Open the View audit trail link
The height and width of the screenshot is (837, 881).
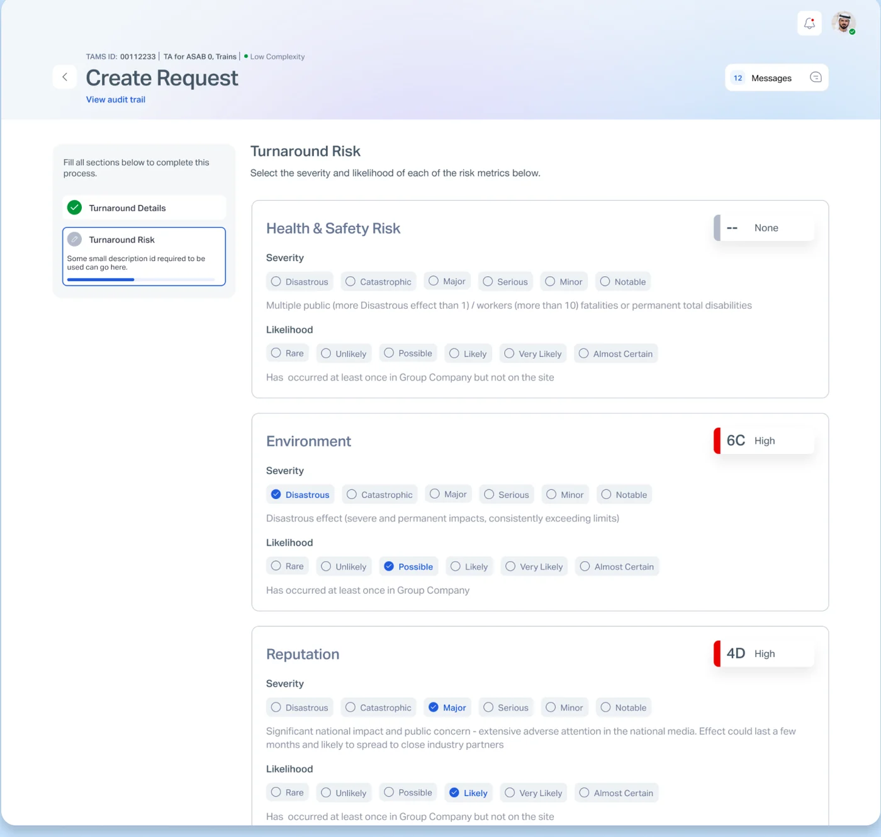pos(116,99)
